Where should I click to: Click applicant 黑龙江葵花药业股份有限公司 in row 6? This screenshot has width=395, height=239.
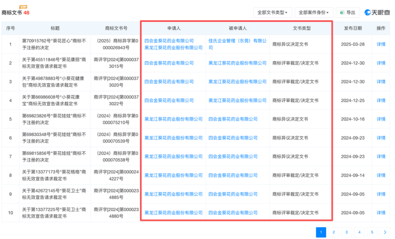tap(173, 138)
